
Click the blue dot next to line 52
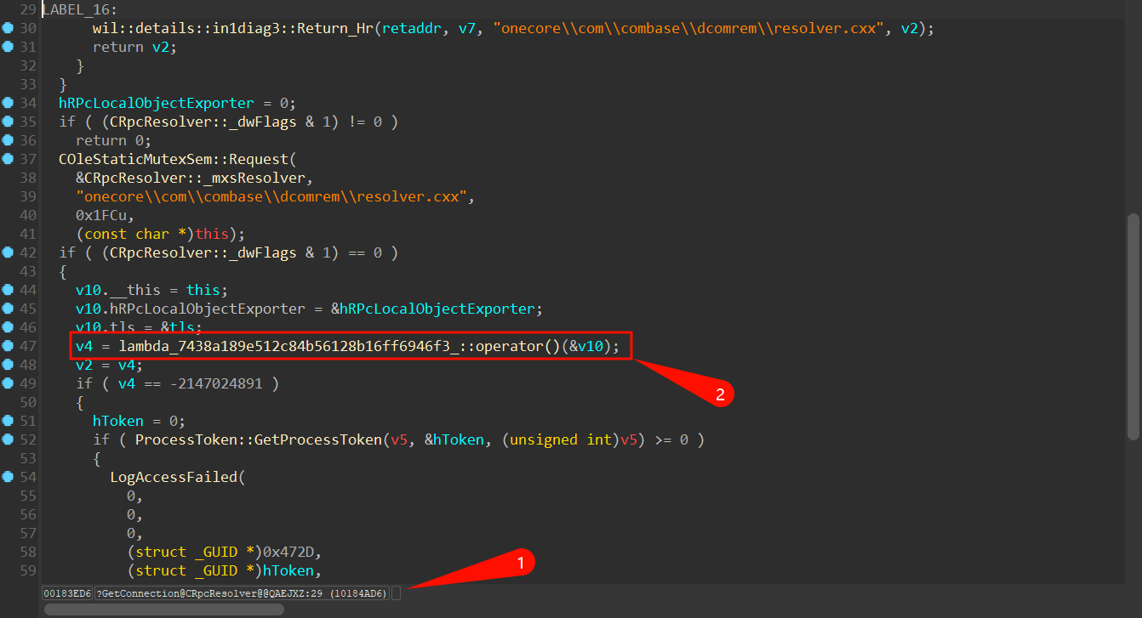[x=8, y=439]
